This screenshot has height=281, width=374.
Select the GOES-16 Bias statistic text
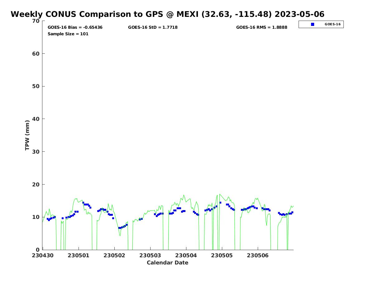pyautogui.click(x=75, y=27)
